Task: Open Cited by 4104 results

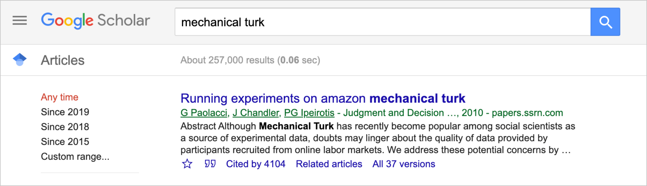Action: click(x=256, y=164)
